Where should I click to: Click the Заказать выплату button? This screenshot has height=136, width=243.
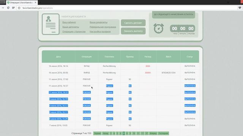pos(133,31)
